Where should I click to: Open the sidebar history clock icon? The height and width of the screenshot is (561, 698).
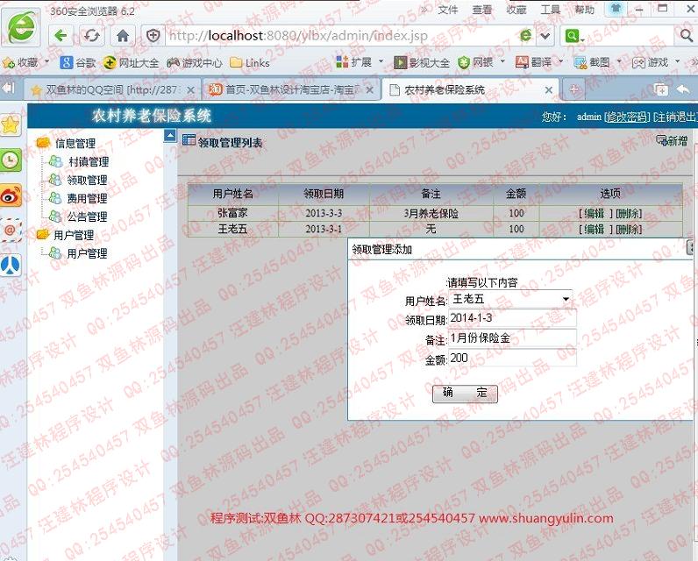[11, 160]
